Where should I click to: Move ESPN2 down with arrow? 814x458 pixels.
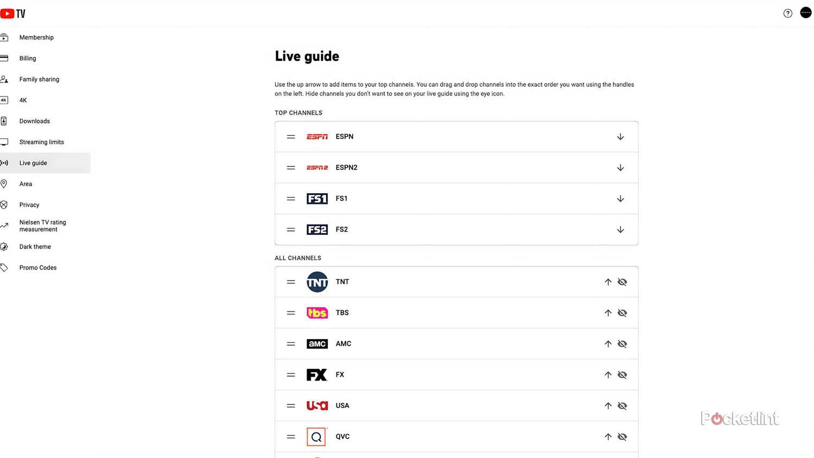[620, 167]
